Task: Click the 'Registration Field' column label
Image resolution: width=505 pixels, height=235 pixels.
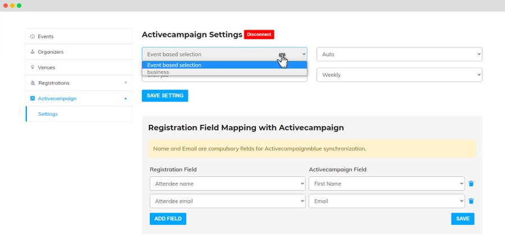Action: 173,170
